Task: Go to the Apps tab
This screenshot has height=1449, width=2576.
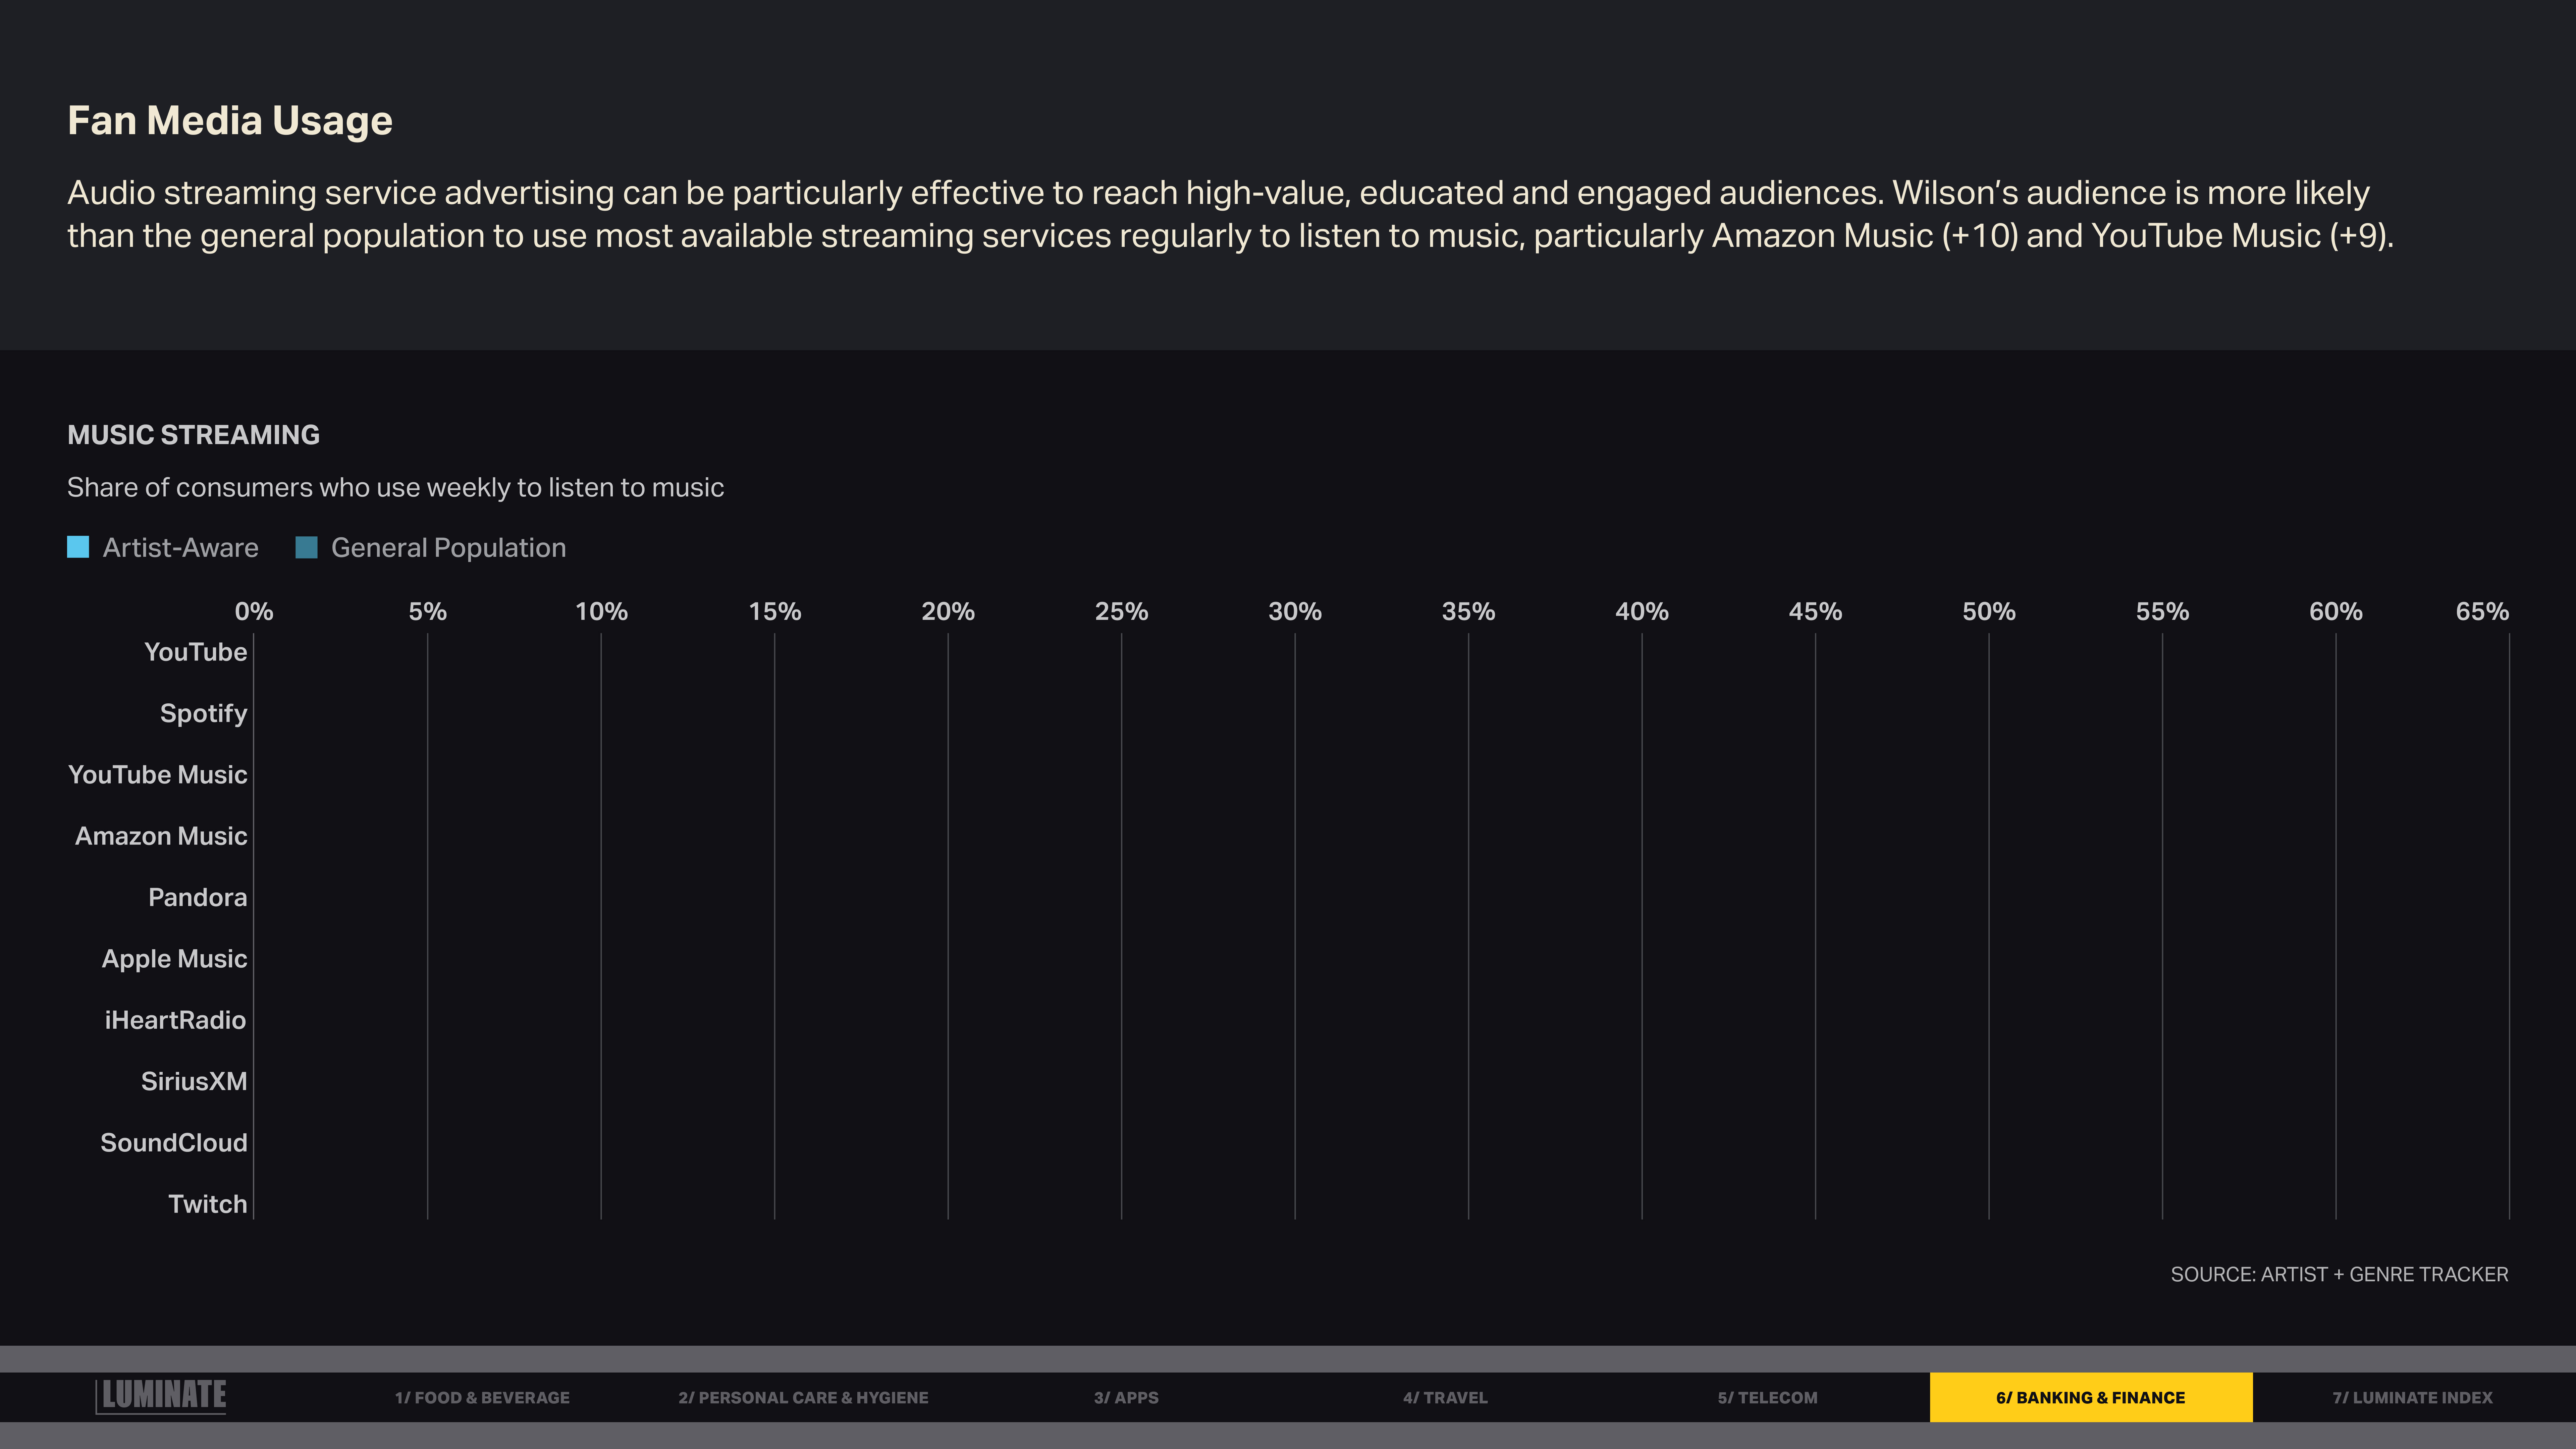Action: (1126, 1397)
